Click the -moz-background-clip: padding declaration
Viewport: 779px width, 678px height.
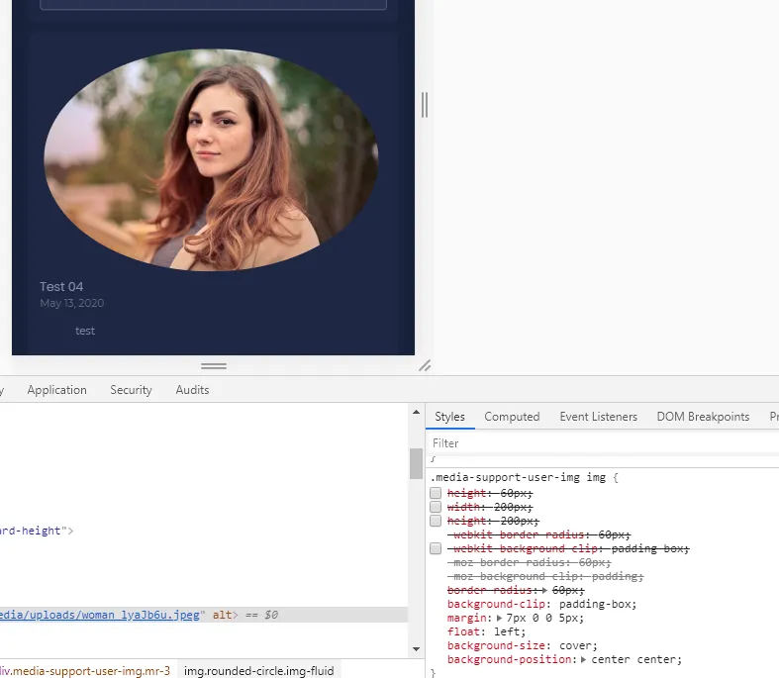tap(545, 576)
